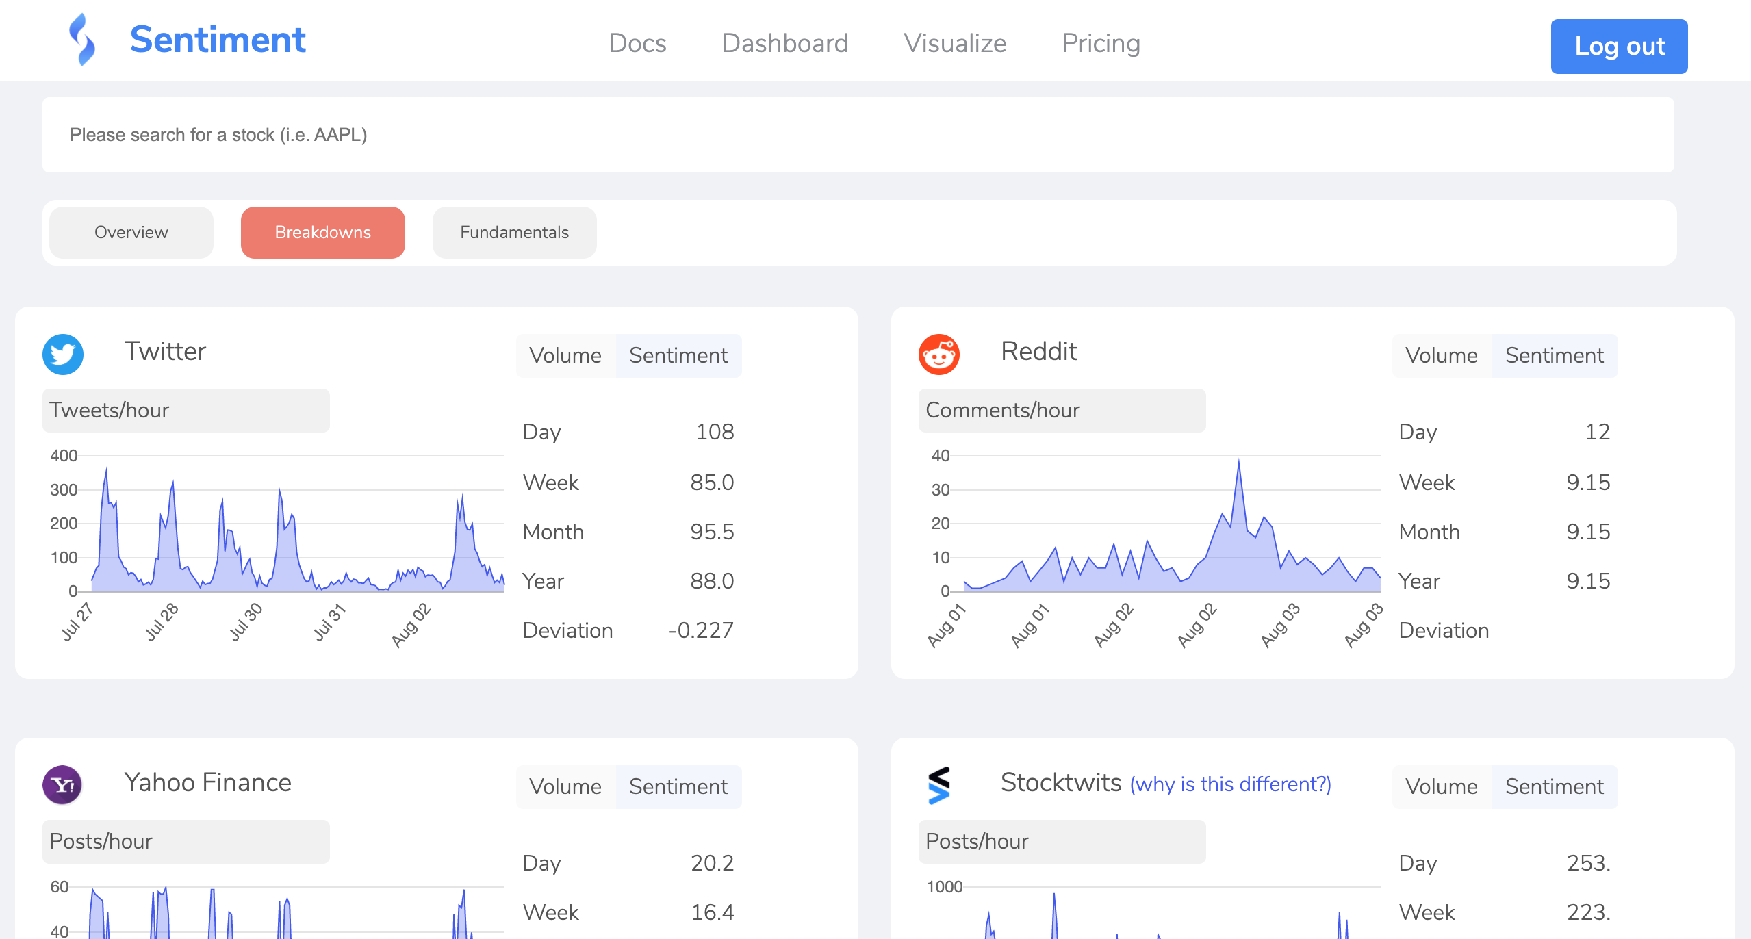Click the Reddit alien icon
1751x939 pixels.
pos(938,354)
